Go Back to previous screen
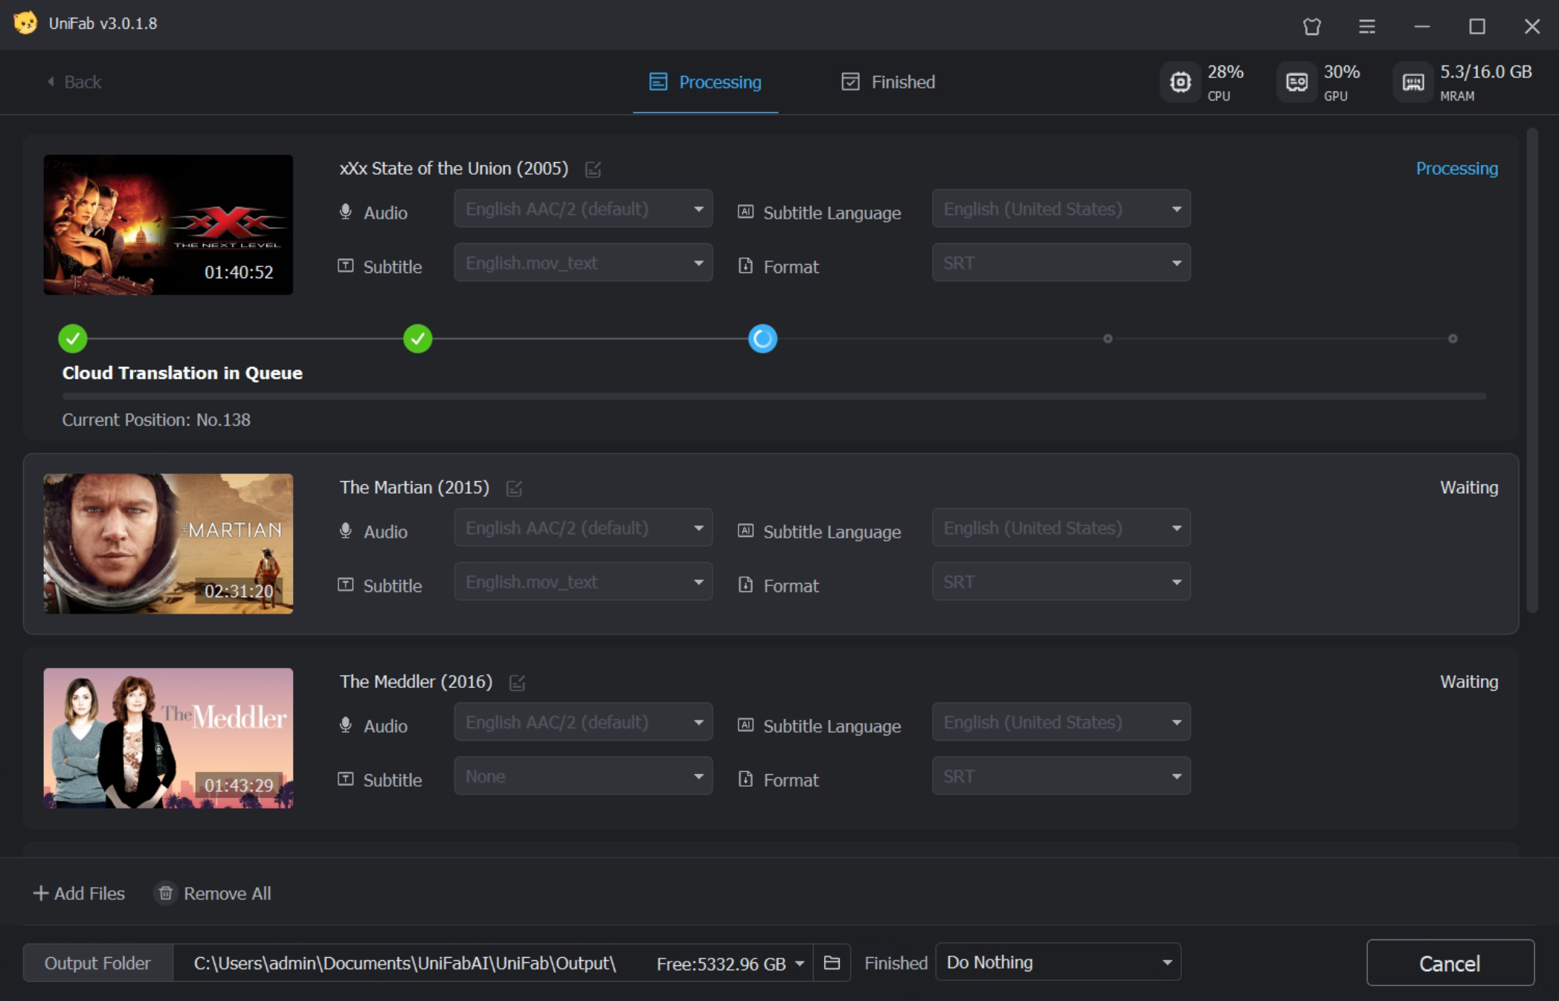Image resolution: width=1559 pixels, height=1001 pixels. point(74,82)
